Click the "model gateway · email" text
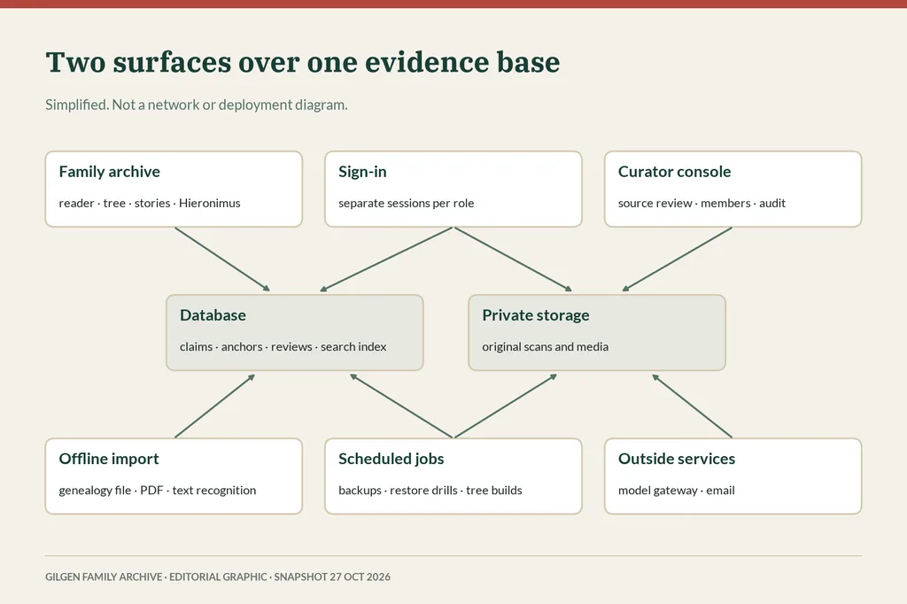The image size is (907, 604). pos(676,490)
